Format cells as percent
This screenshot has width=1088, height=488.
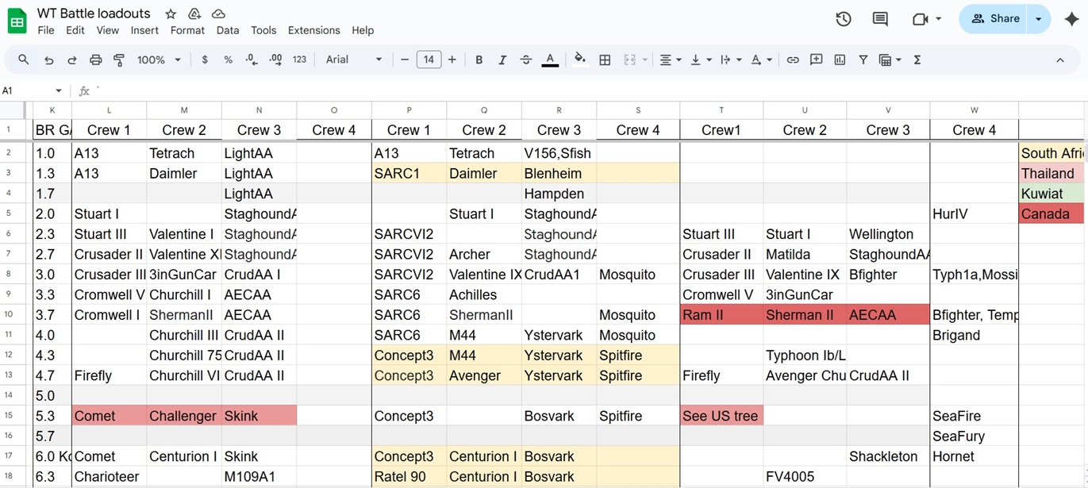229,60
